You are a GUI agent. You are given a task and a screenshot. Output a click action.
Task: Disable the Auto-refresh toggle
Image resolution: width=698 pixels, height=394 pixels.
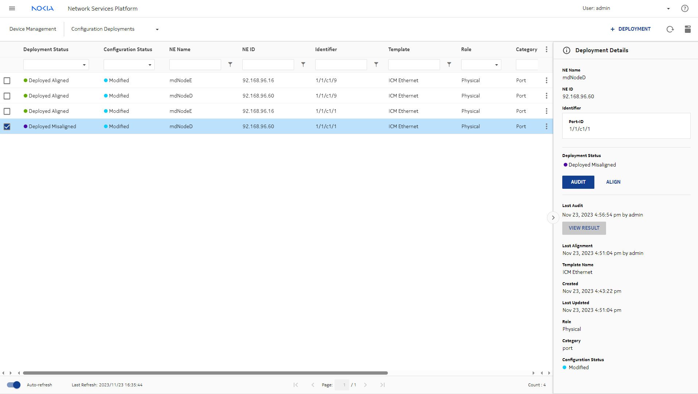click(x=14, y=385)
